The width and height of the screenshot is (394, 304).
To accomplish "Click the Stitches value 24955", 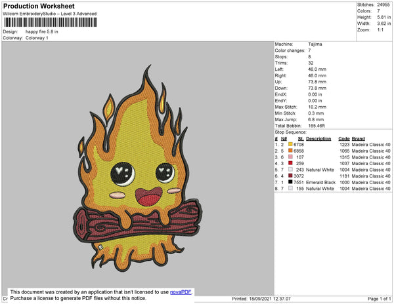I will 383,5.
